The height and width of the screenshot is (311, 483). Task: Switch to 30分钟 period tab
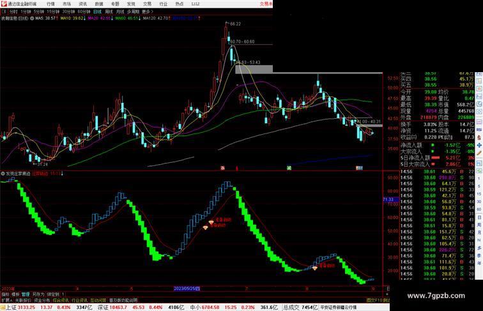coord(68,11)
